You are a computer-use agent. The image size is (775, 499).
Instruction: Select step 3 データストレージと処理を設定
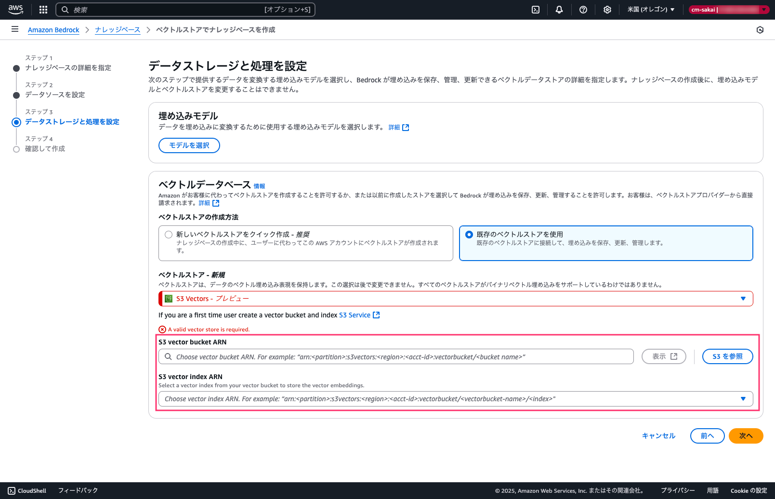coord(72,122)
